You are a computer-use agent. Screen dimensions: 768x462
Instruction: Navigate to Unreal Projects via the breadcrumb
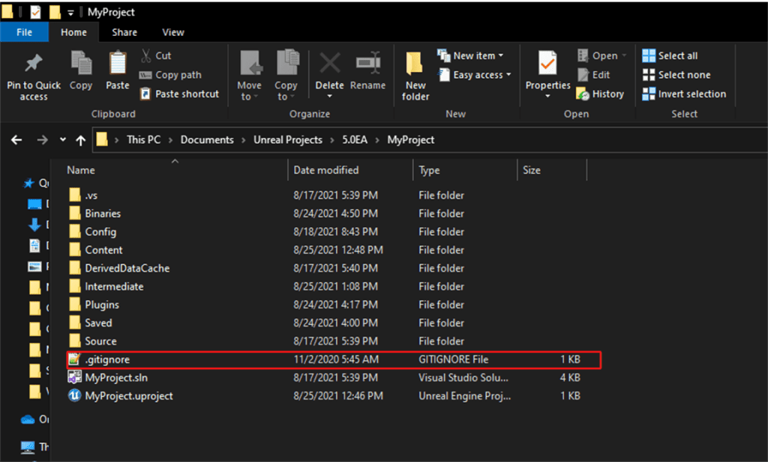point(288,139)
